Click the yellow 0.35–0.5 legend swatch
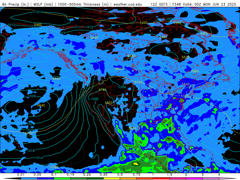Image resolution: width=240 pixels, height=180 pixels. coord(112,178)
